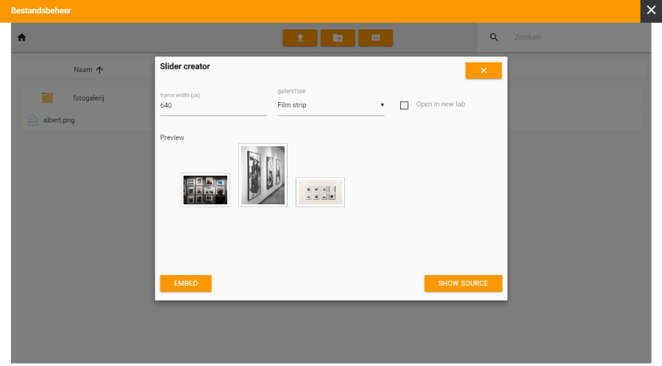Image resolution: width=662 pixels, height=366 pixels.
Task: Open the fotogalerij folder icon
Action: coord(47,98)
